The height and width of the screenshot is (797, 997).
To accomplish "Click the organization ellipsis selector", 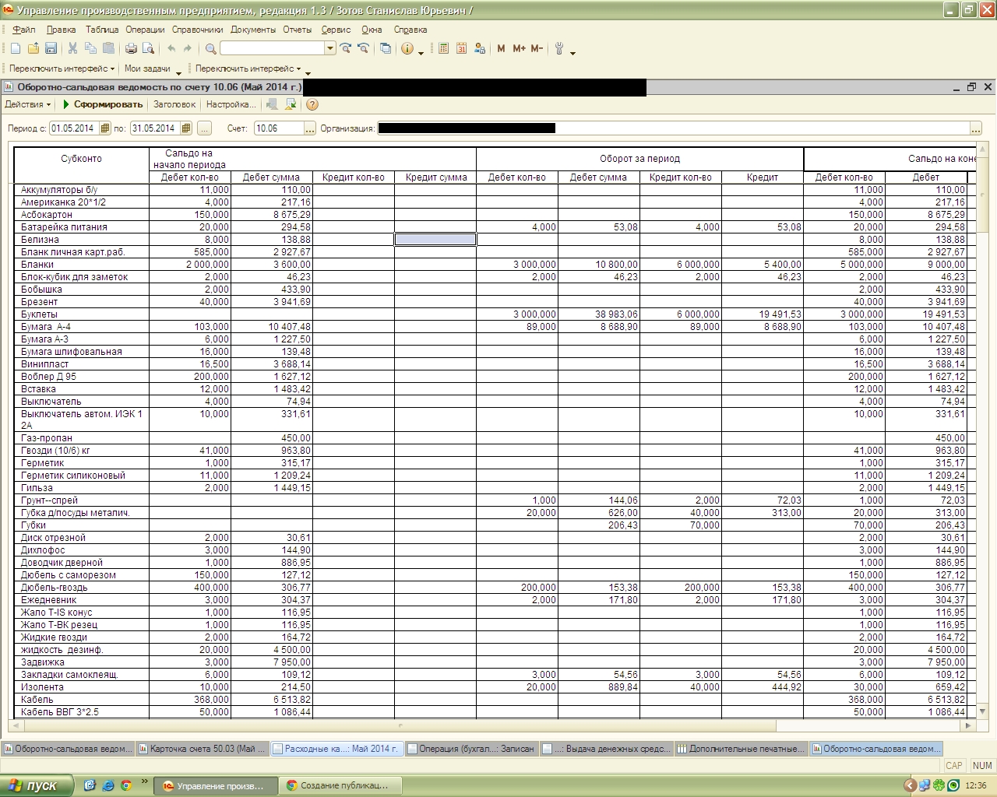I will coord(976,128).
